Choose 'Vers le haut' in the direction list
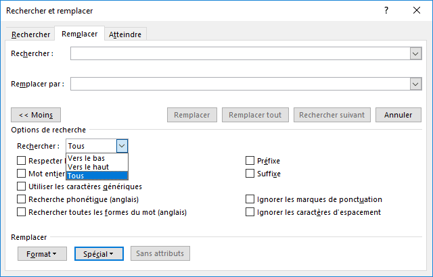 [x=97, y=167]
